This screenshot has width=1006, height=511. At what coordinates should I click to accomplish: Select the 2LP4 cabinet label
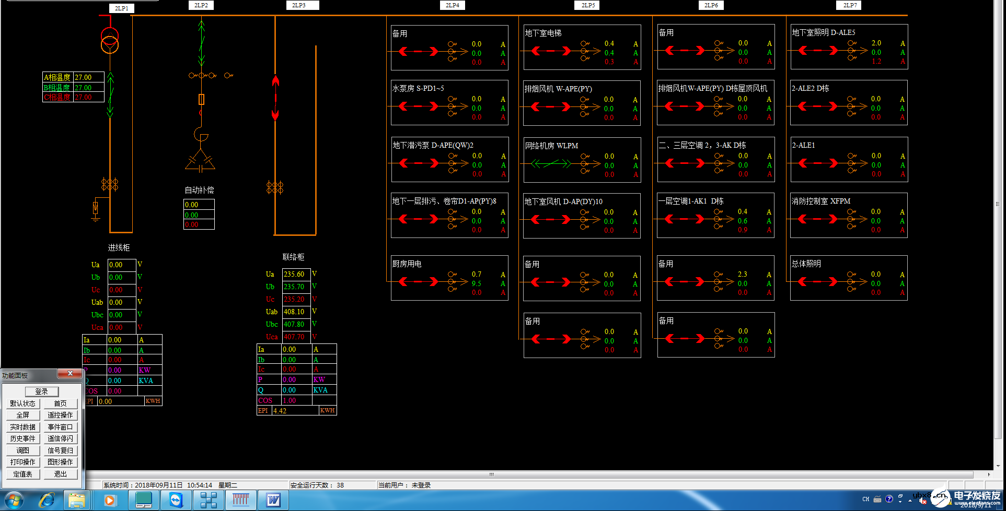click(x=452, y=5)
